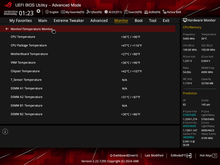220x165 pixels.
Task: Click the 10/30/2024 Wednesday date
Action: pos(10,13)
